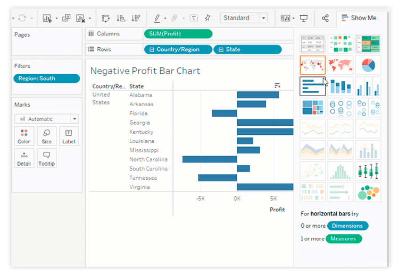The height and width of the screenshot is (277, 399).
Task: Toggle the Show Me panel
Action: 358,18
